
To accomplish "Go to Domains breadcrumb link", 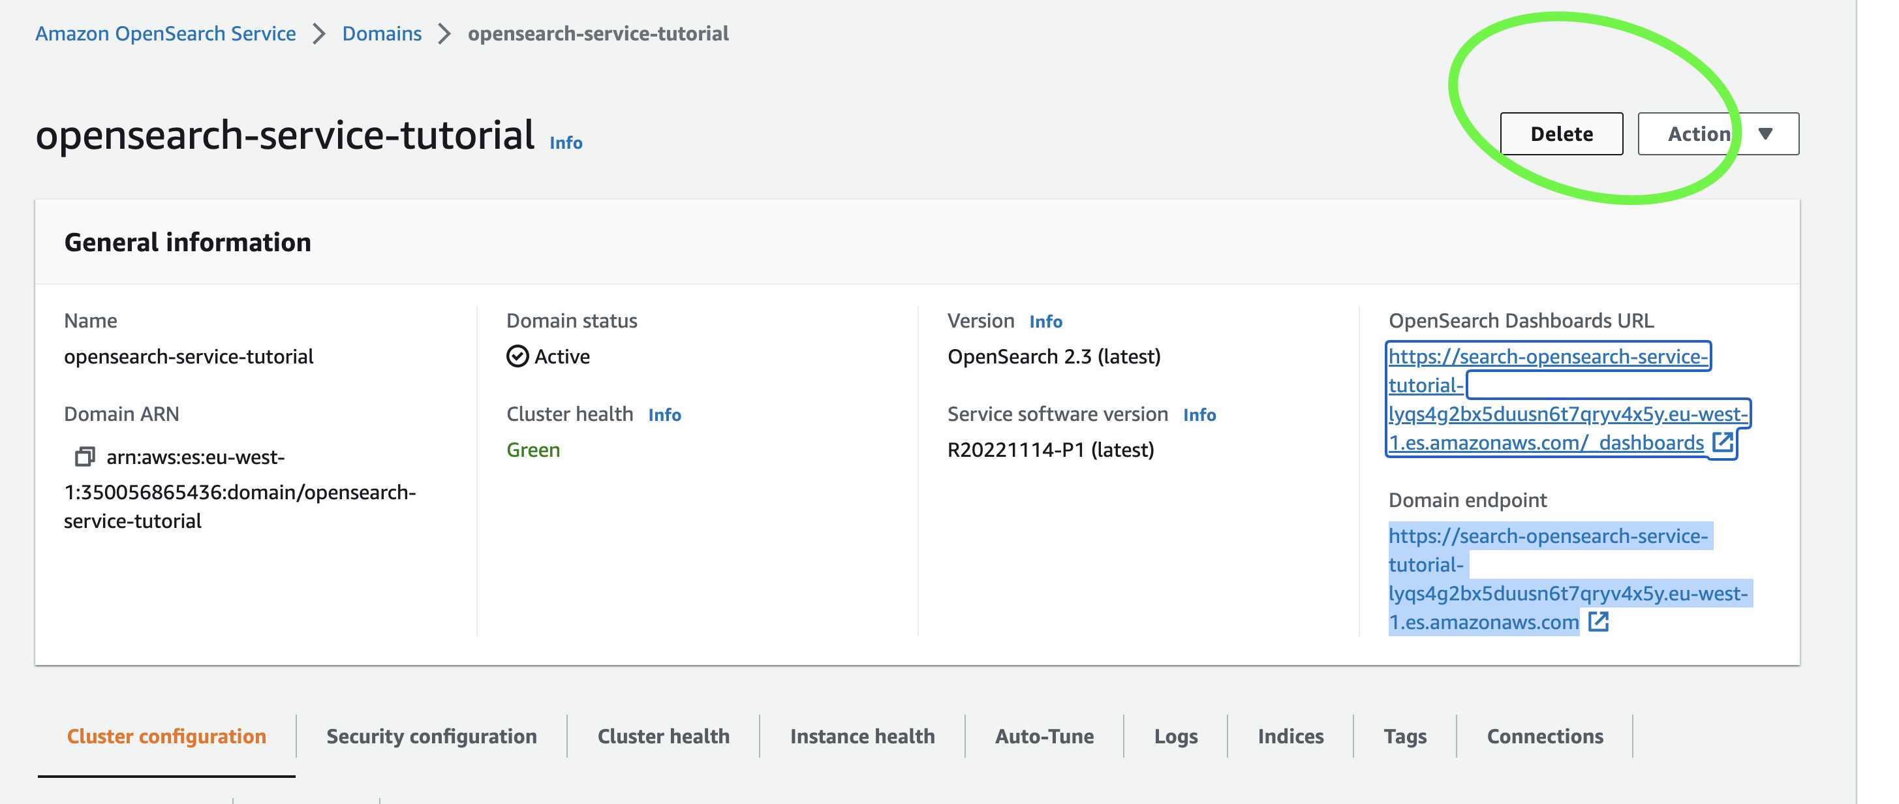I will 382,34.
